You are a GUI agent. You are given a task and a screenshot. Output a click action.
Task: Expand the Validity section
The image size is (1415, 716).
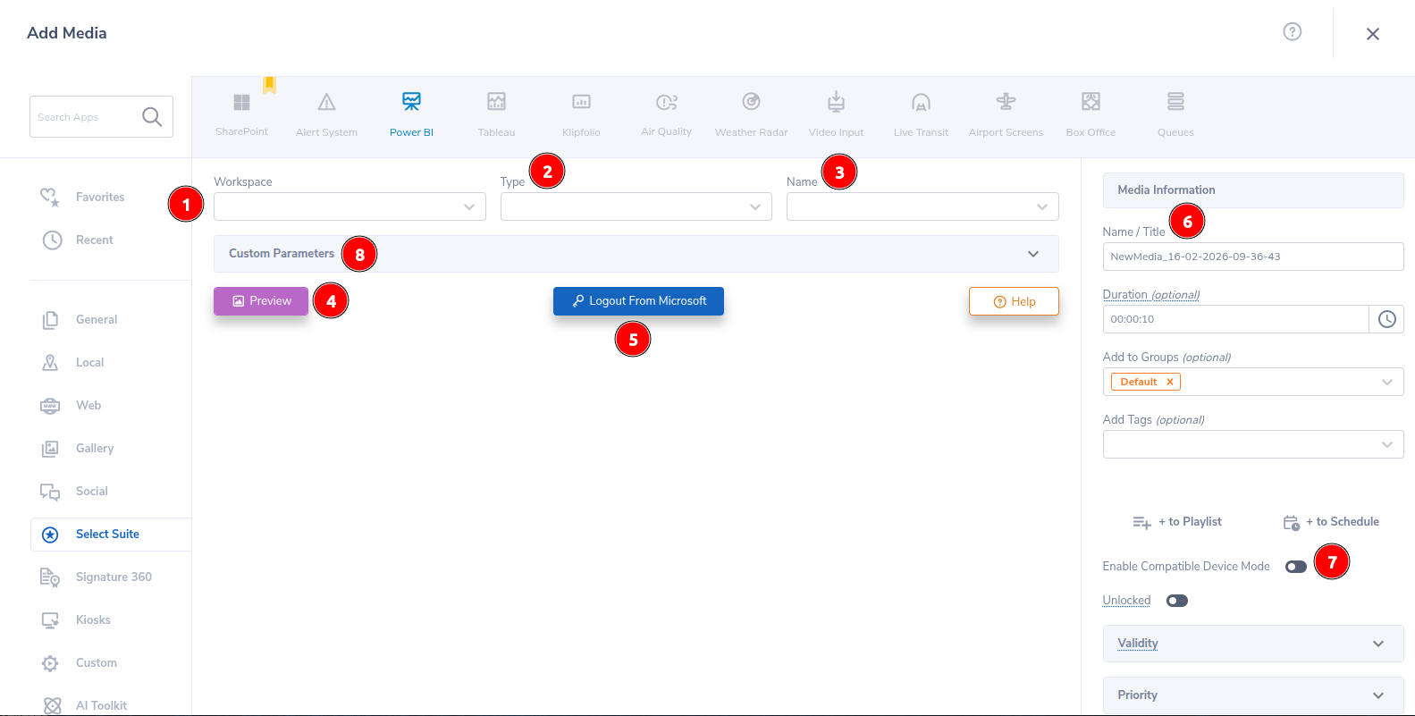point(1253,644)
